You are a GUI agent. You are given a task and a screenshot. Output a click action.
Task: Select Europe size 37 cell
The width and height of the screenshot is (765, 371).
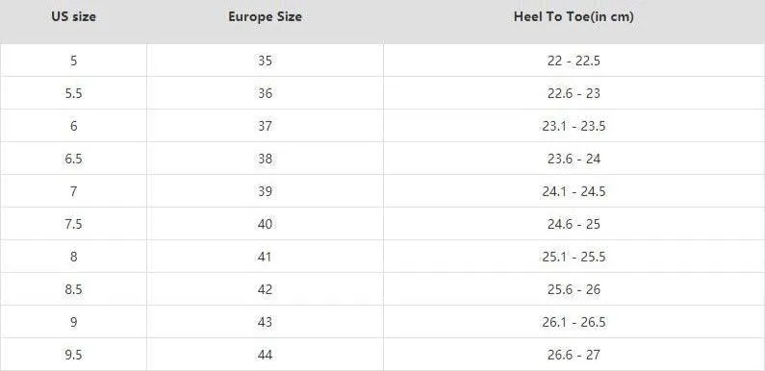[x=265, y=126]
